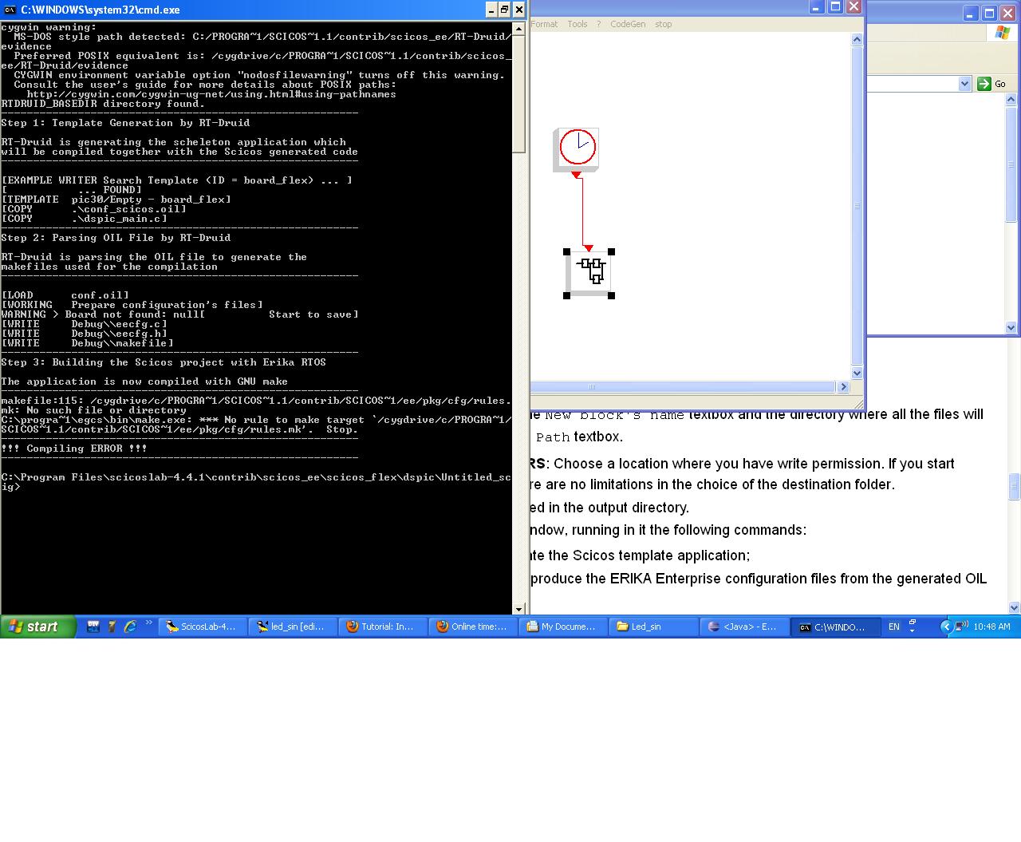This screenshot has height=842, width=1021.
Task: Click Explorer window scroll up arrow
Action: click(x=1011, y=100)
